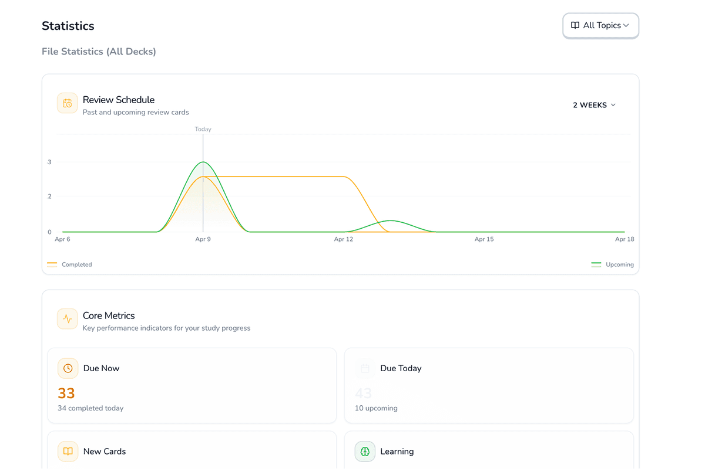Click the "34 completed today" text
The height and width of the screenshot is (475, 705).
pos(90,408)
